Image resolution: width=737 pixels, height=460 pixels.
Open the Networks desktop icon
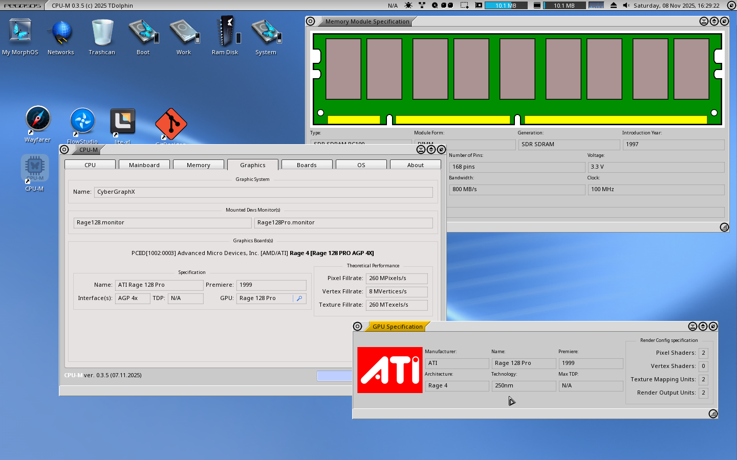tap(60, 32)
